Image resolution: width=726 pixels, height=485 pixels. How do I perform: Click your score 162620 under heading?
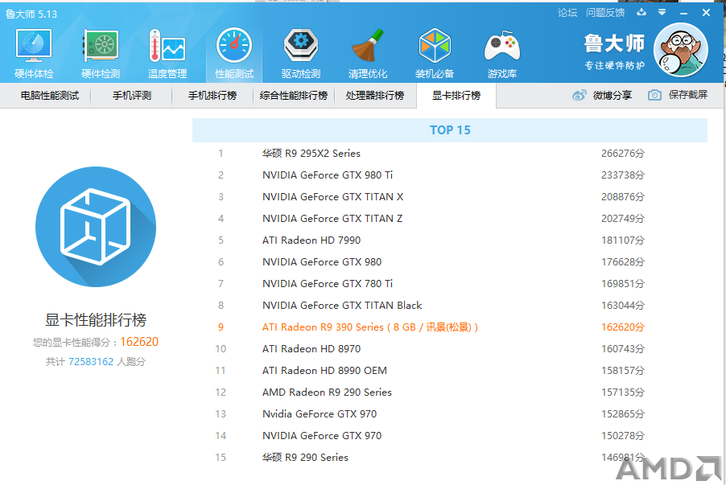pos(139,342)
